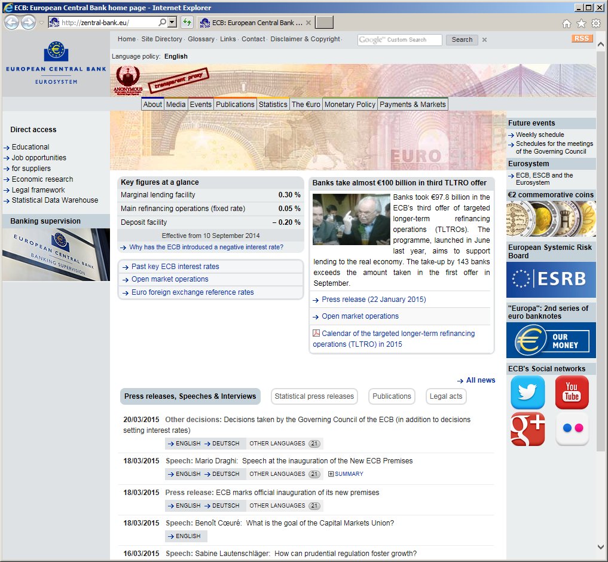The width and height of the screenshot is (608, 562).
Task: Expand OTHER LANGUAGES for 20/03/2015 decisions
Action: 284,443
